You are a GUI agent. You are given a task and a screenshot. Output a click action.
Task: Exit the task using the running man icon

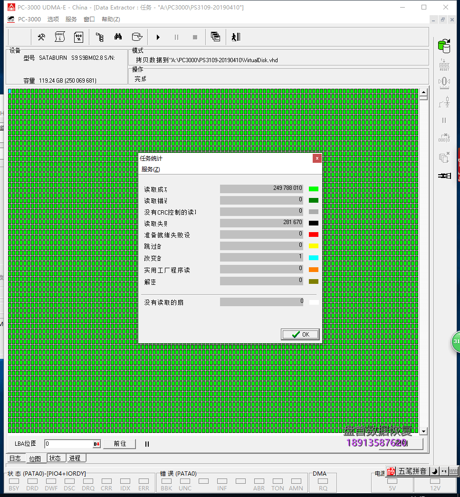pos(236,37)
